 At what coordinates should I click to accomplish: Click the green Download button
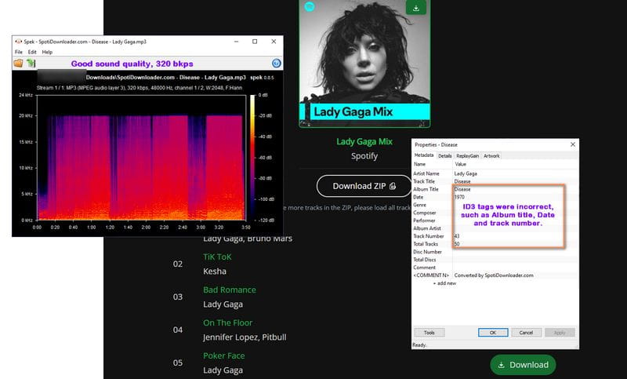[x=523, y=365]
